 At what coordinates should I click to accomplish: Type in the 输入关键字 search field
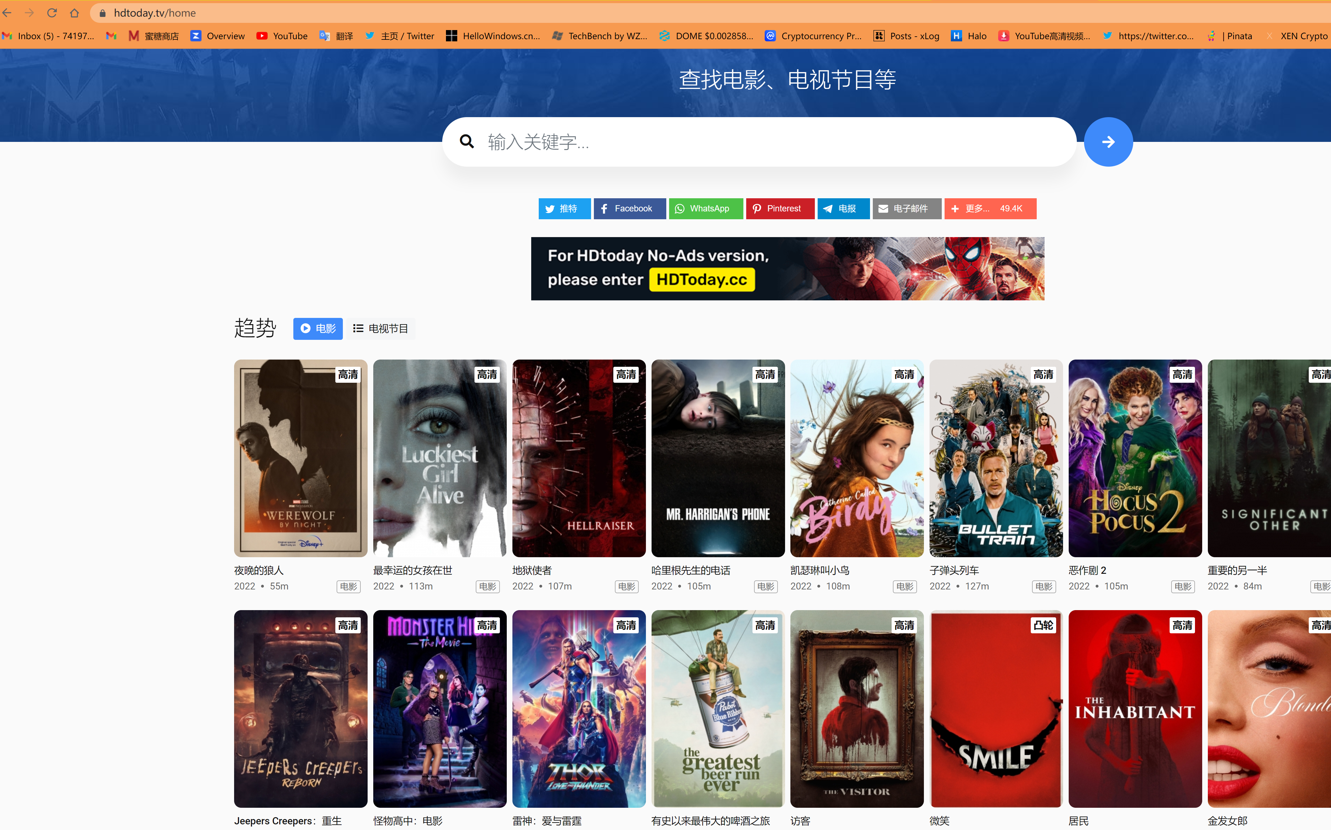click(x=769, y=142)
